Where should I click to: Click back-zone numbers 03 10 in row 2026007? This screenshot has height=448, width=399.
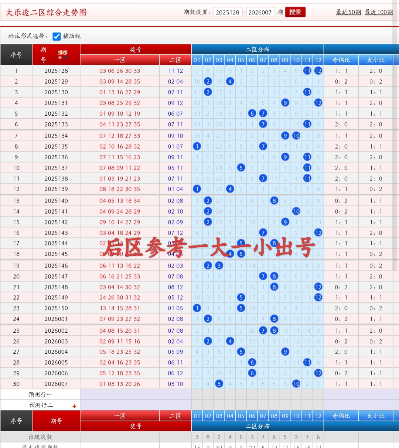(x=175, y=384)
